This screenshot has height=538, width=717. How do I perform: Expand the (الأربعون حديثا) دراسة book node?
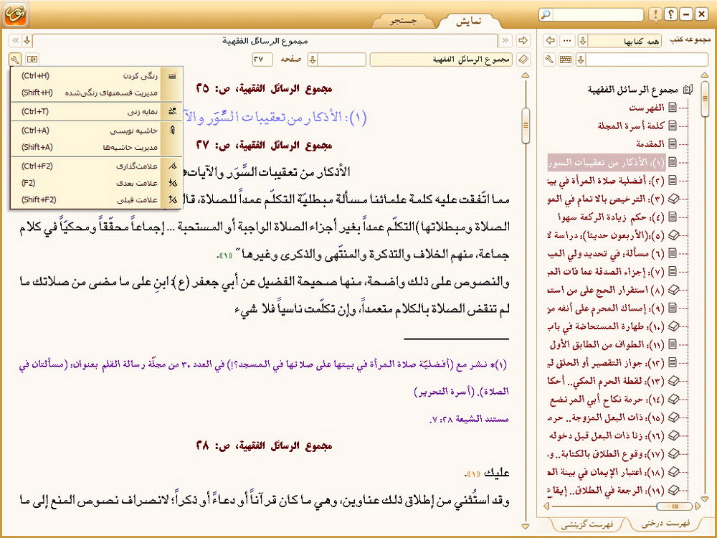click(673, 235)
